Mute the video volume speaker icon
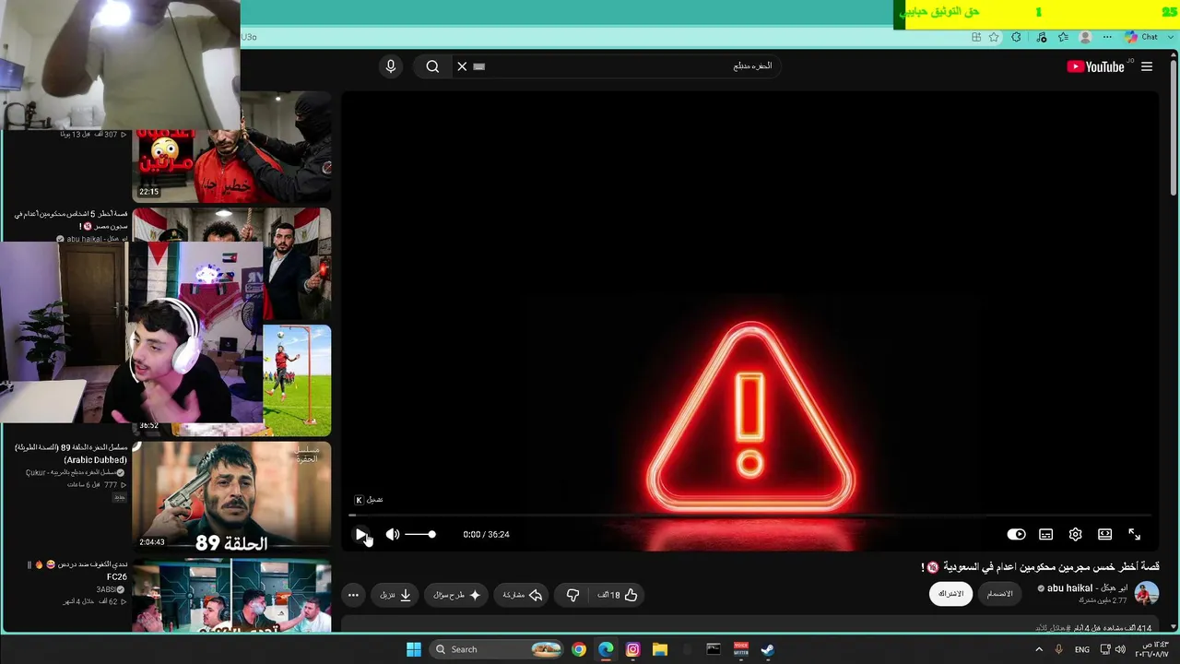This screenshot has height=664, width=1180. (x=393, y=534)
